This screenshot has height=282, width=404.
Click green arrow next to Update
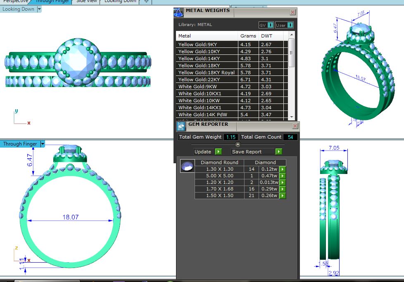point(219,152)
